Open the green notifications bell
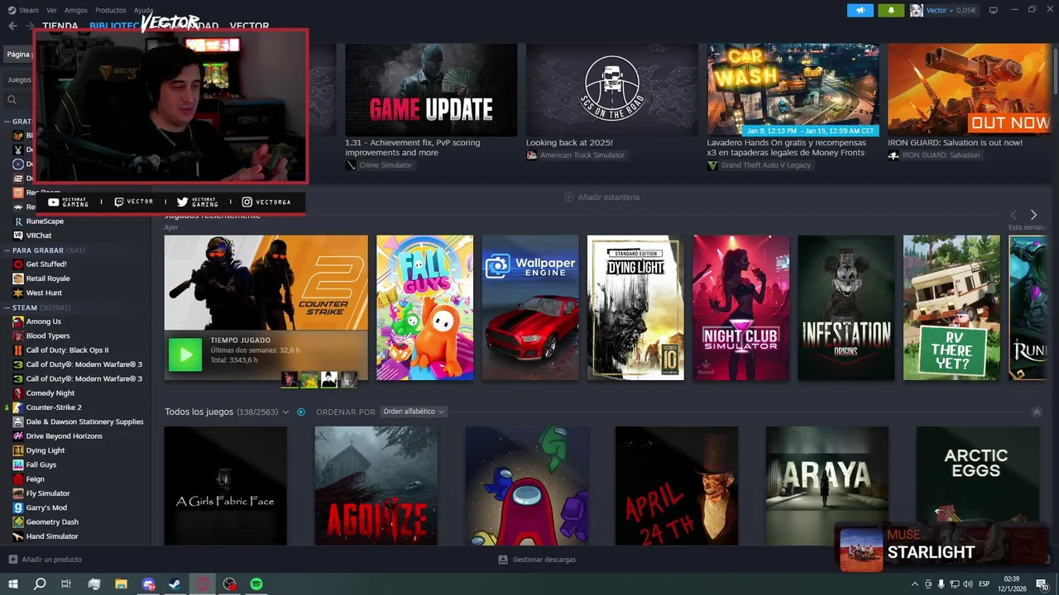 point(891,10)
